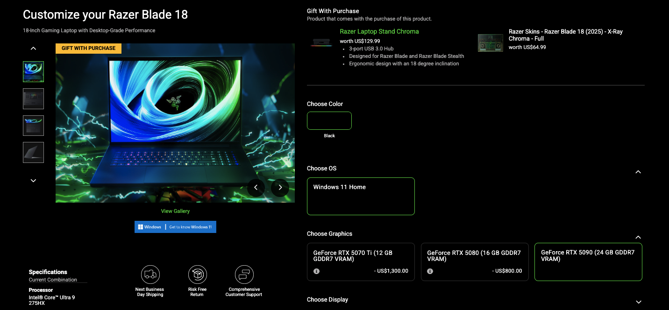Show next thumbnails with down chevron
The width and height of the screenshot is (669, 310).
pos(33,181)
